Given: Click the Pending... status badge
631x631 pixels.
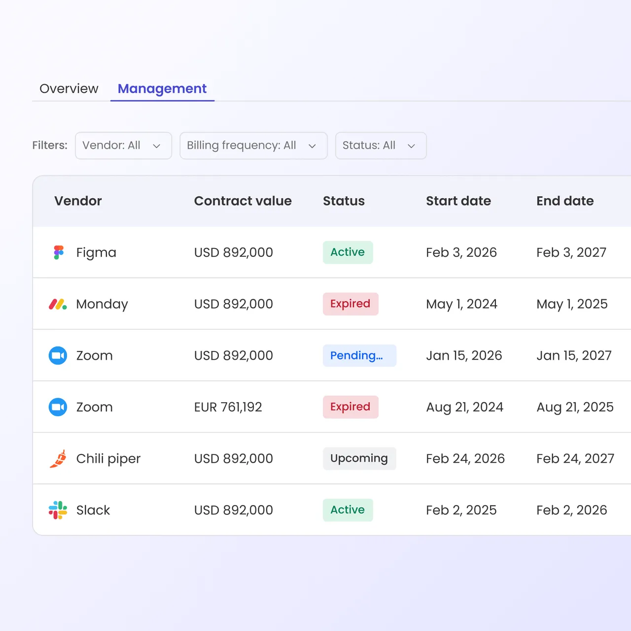Looking at the screenshot, I should [359, 355].
